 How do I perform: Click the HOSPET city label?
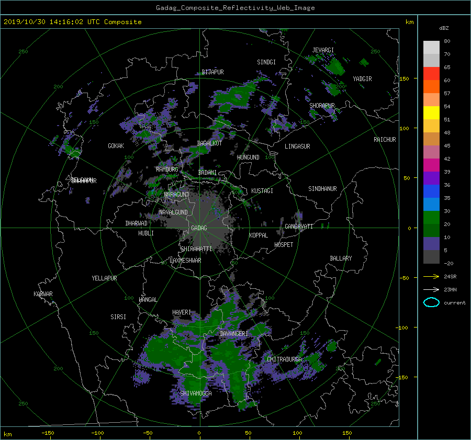tap(284, 245)
